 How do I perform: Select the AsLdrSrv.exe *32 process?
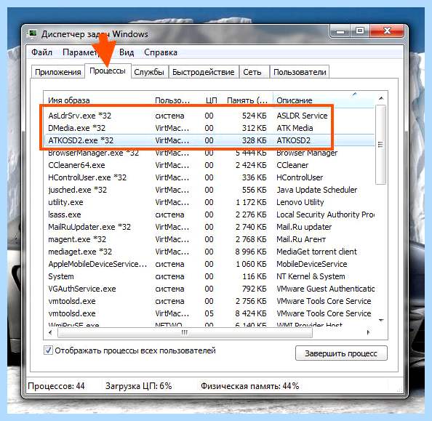[209, 116]
